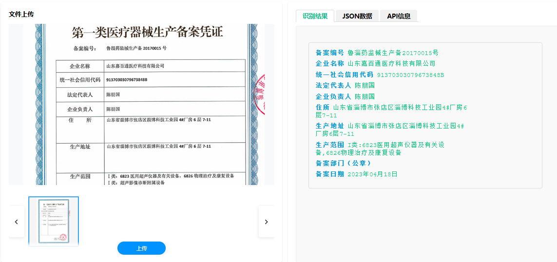Click the 备案日期 result label
The image size is (557, 262).
click(329, 174)
